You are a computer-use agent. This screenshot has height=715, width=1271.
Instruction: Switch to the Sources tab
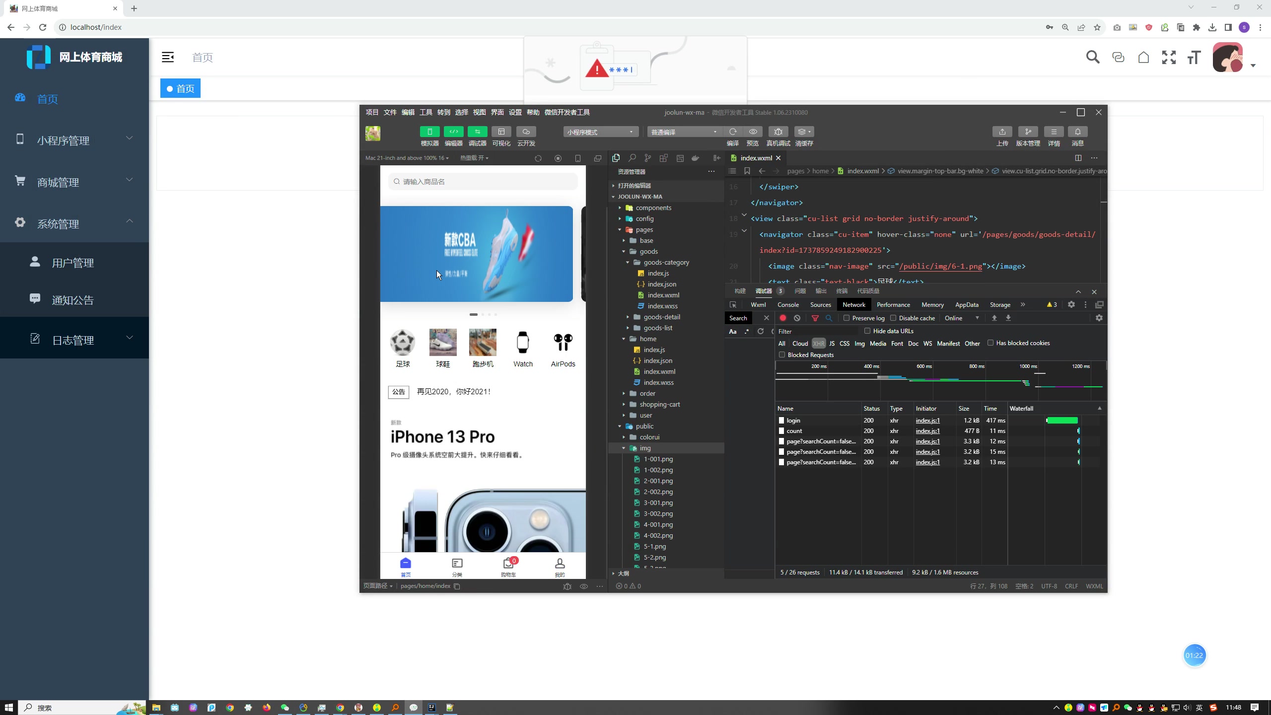[820, 304]
